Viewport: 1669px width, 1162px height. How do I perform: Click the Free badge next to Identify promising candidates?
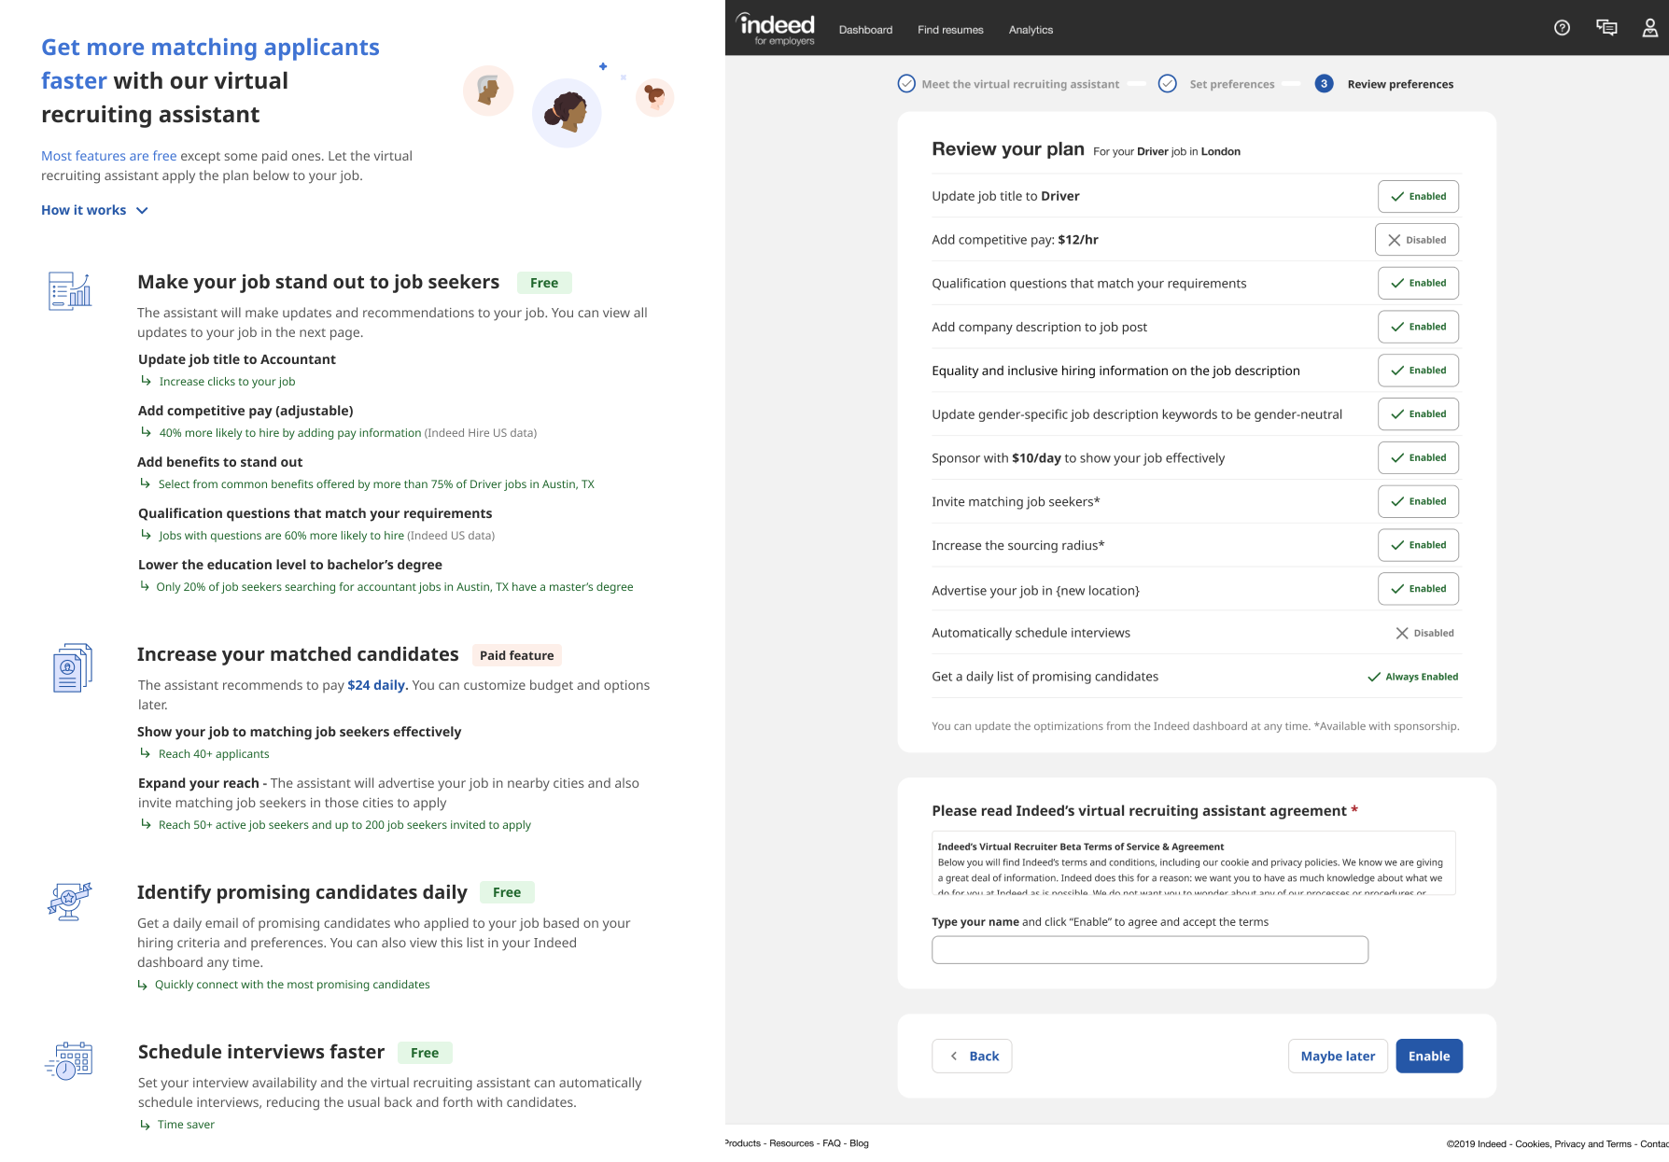(x=507, y=892)
